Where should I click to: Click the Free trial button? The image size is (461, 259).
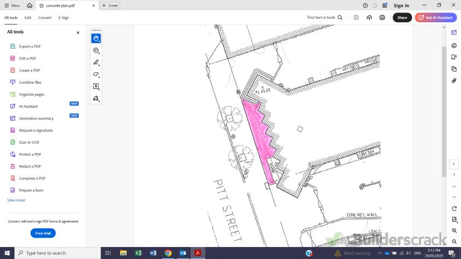(43, 233)
